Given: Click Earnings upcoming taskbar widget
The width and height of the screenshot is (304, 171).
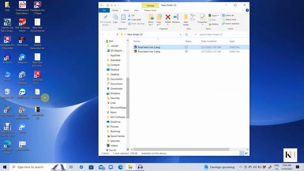Looking at the screenshot, I should point(219,167).
